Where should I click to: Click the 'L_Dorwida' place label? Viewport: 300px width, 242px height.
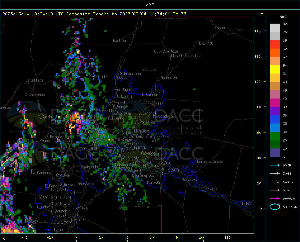(208, 189)
